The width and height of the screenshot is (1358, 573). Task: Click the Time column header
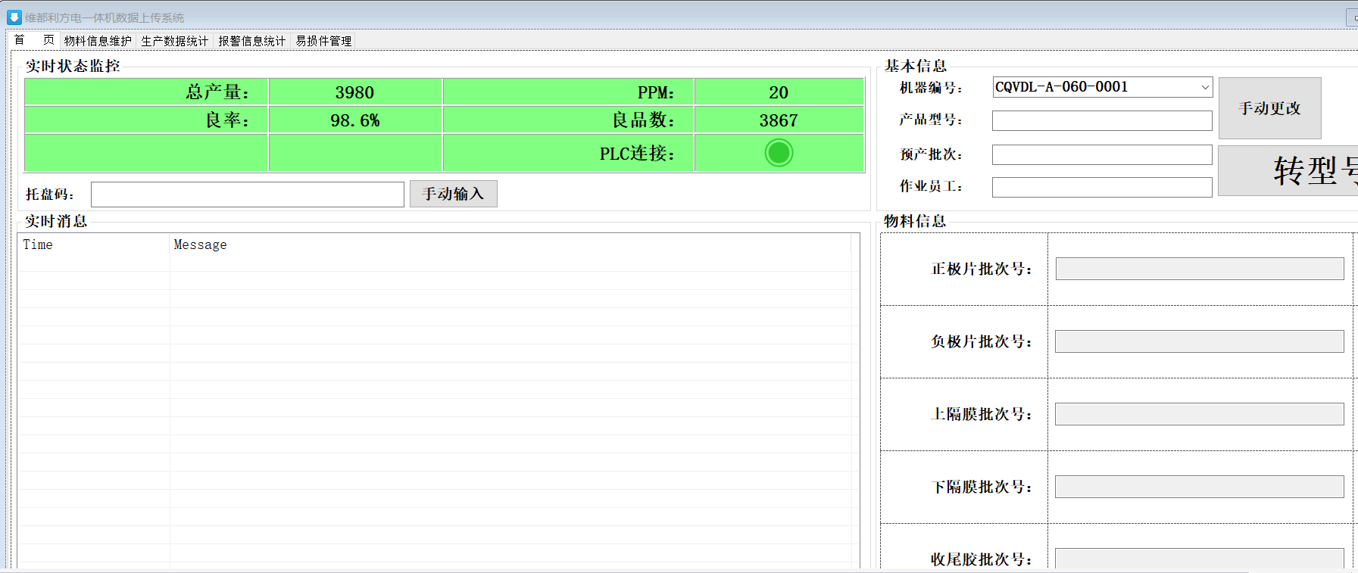pos(94,244)
